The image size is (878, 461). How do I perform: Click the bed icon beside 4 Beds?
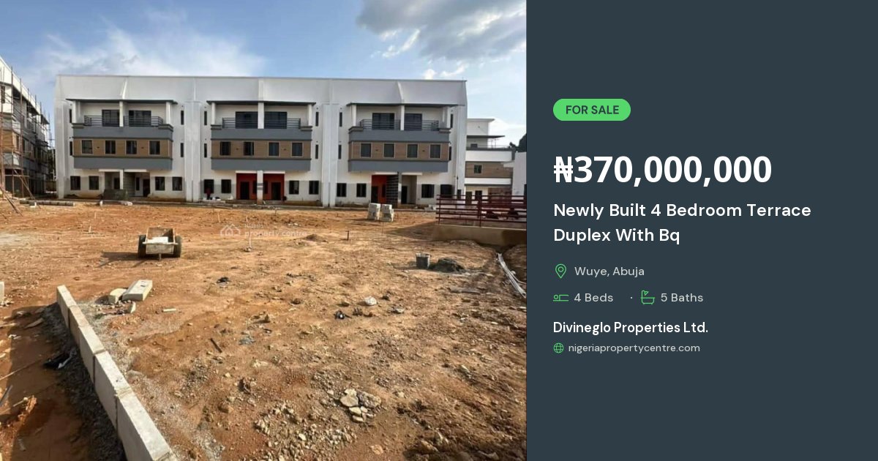560,297
